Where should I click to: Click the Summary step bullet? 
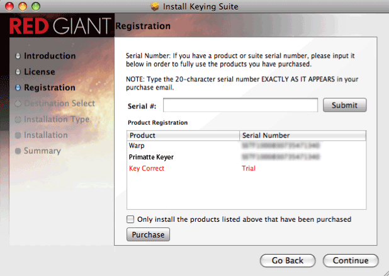18,151
